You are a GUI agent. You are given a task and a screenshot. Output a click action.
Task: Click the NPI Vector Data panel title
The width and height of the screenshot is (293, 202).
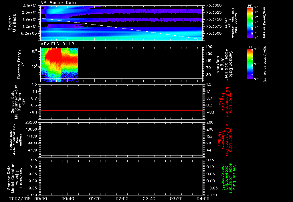[x=58, y=3]
